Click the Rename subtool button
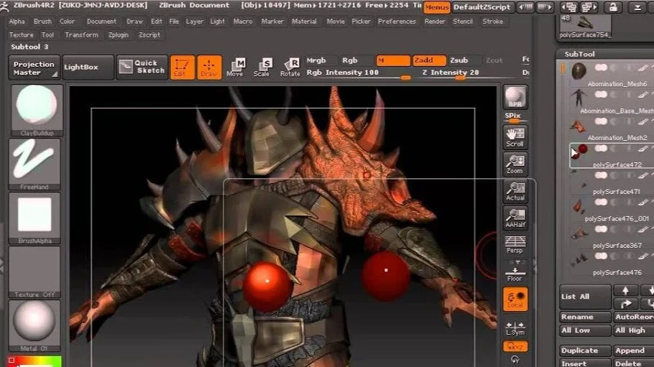The height and width of the screenshot is (367, 654). pyautogui.click(x=585, y=317)
